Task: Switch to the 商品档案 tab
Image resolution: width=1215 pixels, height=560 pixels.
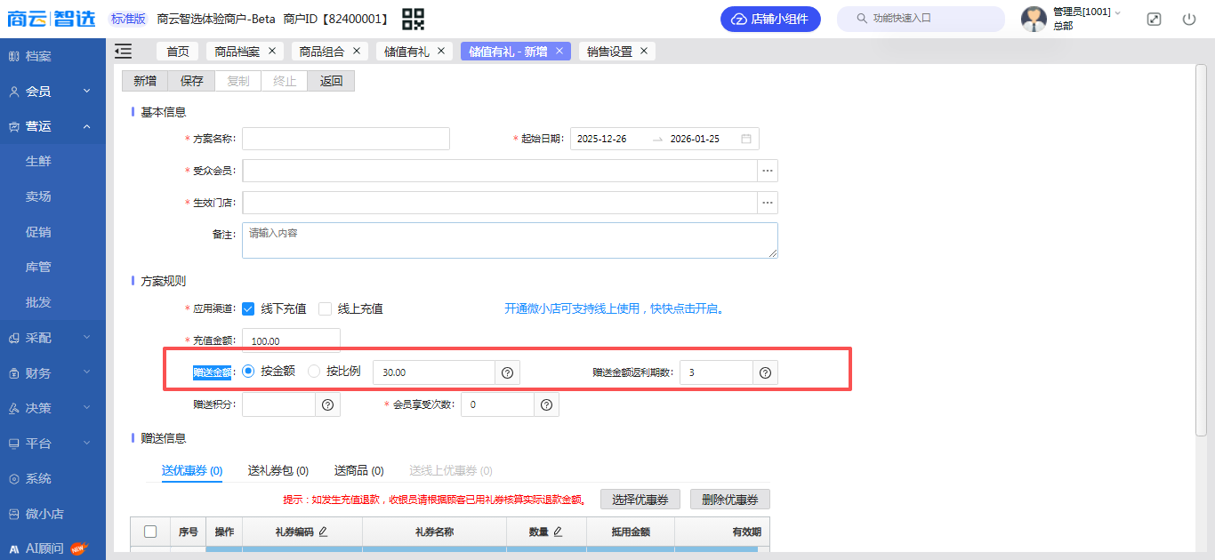Action: [237, 52]
